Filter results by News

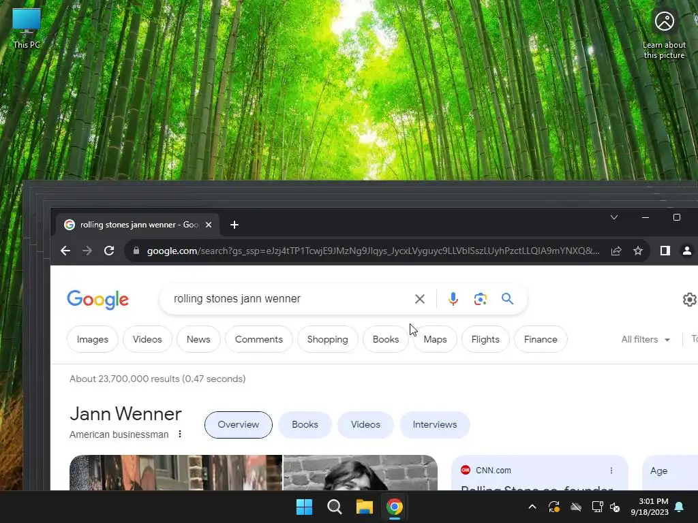[x=198, y=339]
